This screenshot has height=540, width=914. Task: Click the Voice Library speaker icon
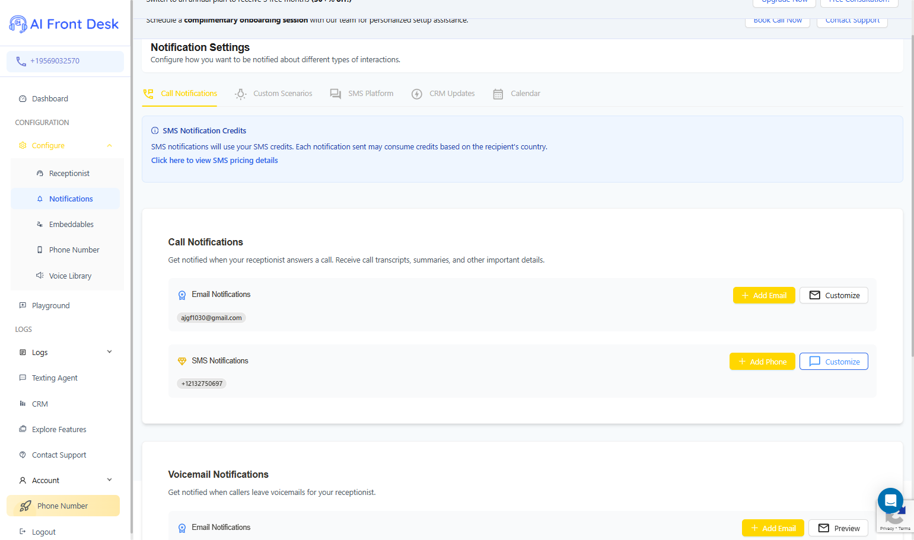pos(40,276)
